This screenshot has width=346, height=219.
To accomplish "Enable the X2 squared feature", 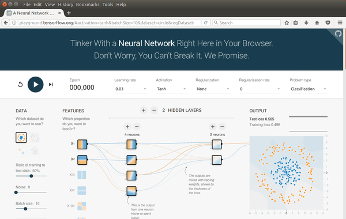I will tap(82, 190).
